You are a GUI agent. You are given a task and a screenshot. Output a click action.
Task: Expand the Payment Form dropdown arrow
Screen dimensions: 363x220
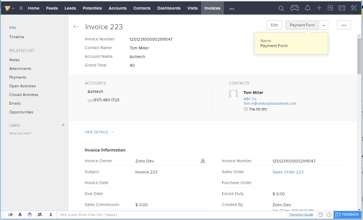323,25
